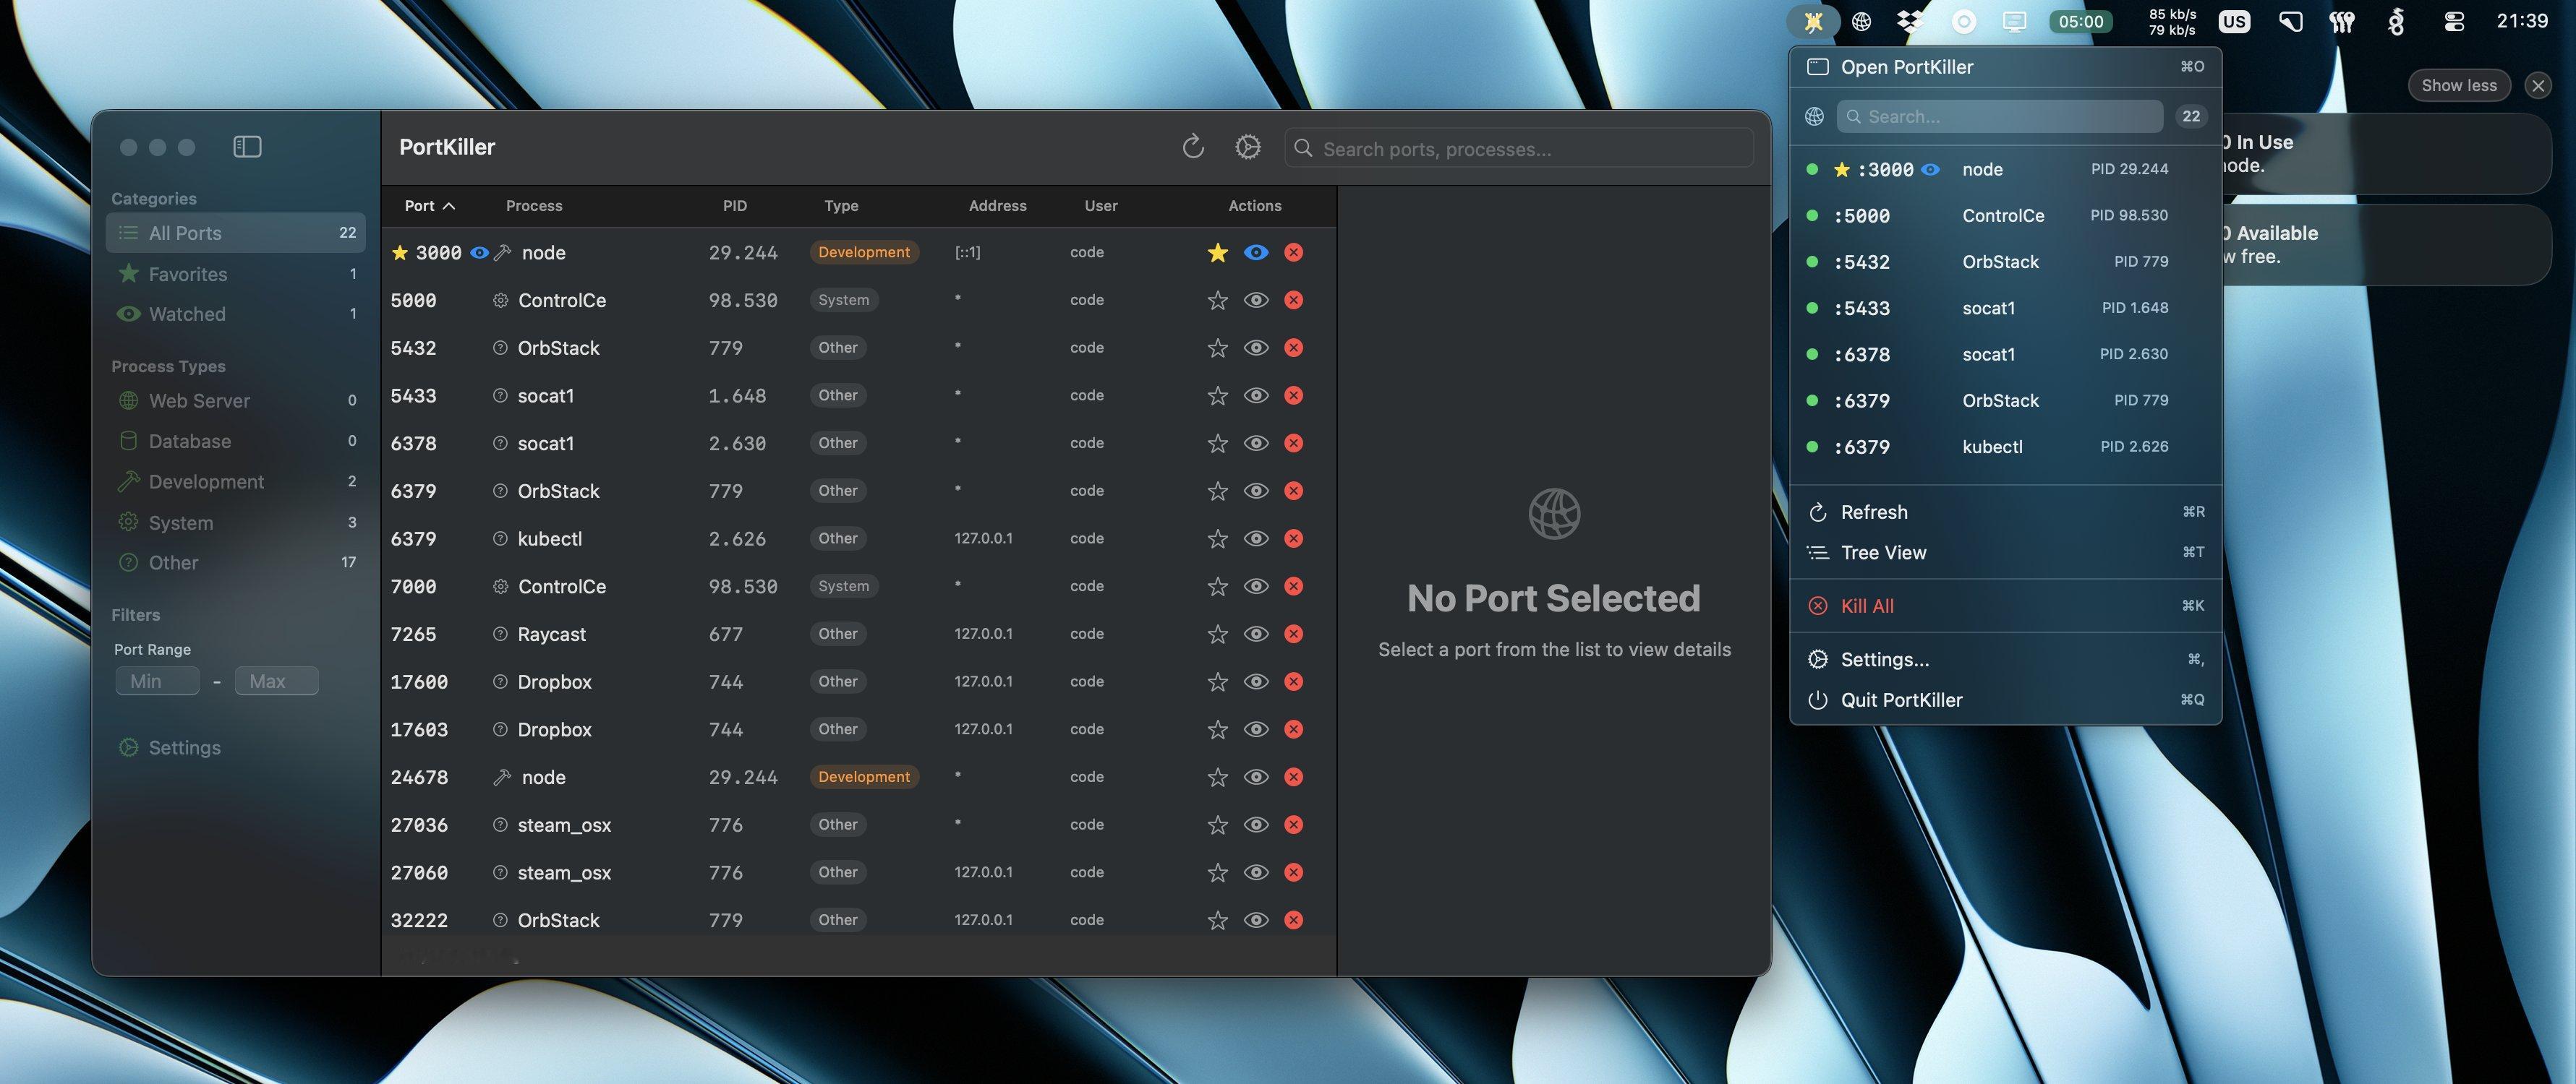Open the Tree View option in the menu

[1881, 551]
